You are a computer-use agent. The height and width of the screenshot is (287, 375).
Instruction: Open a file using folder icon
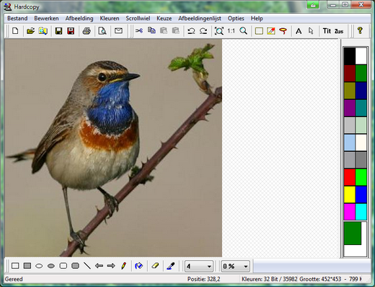point(30,31)
